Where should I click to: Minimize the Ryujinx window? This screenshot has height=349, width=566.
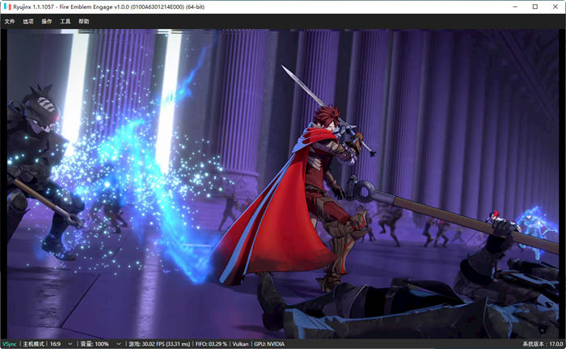(x=515, y=6)
